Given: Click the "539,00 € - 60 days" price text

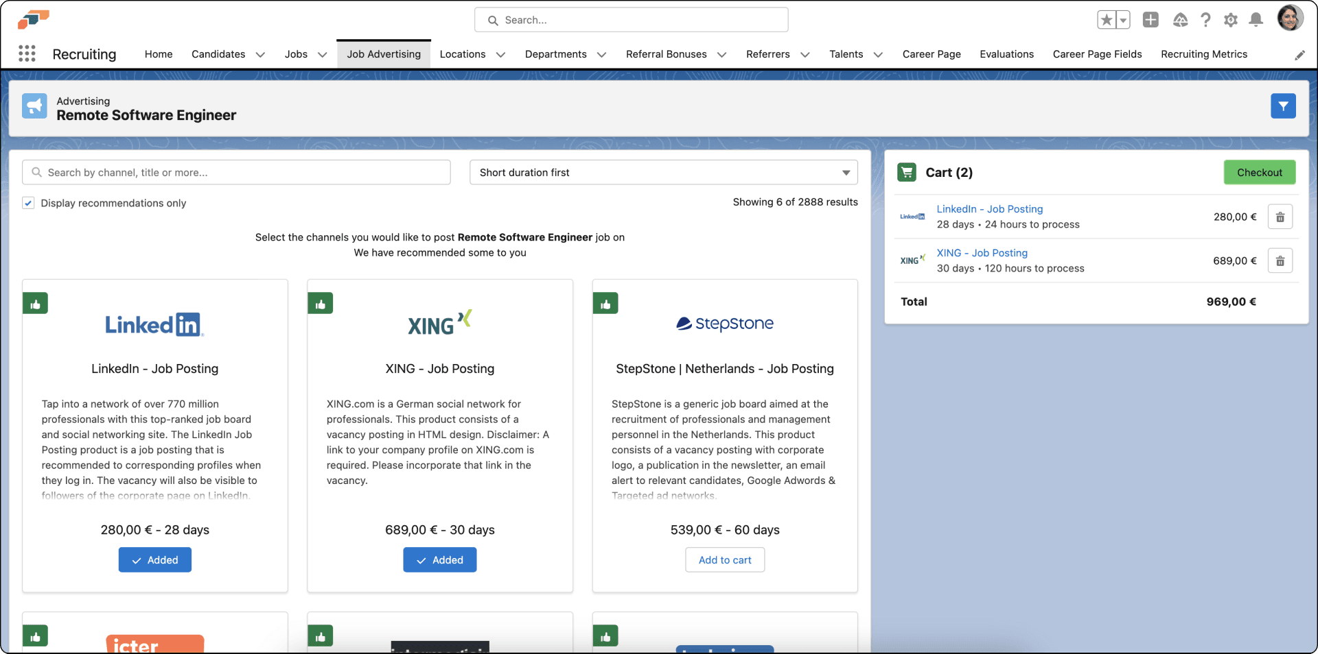Looking at the screenshot, I should (725, 530).
